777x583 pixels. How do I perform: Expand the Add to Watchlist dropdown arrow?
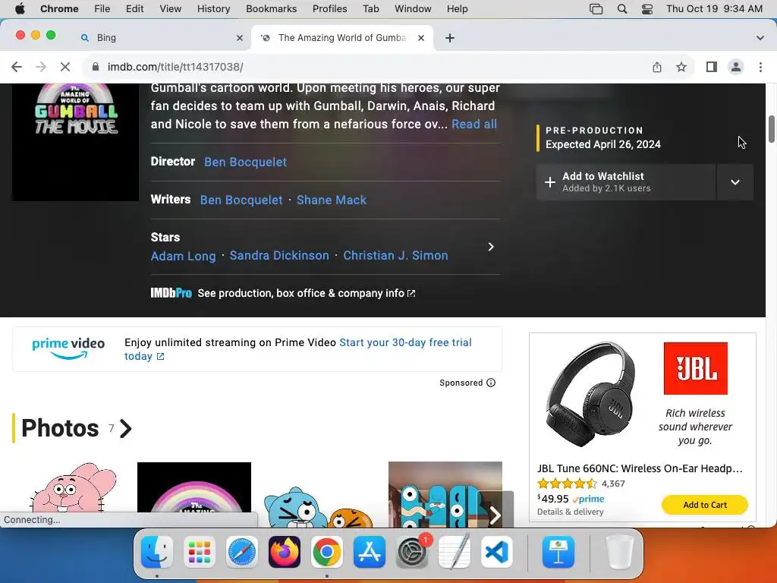pos(735,182)
